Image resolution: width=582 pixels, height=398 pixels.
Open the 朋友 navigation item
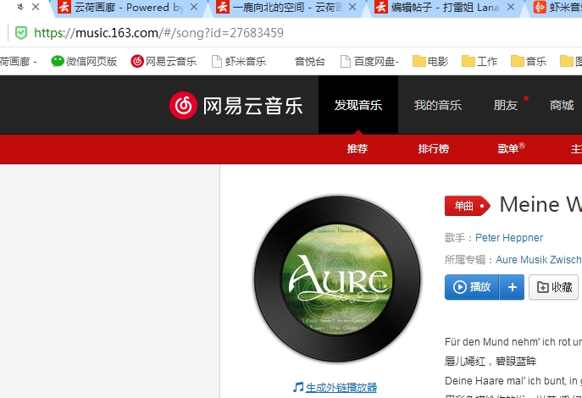tap(505, 105)
